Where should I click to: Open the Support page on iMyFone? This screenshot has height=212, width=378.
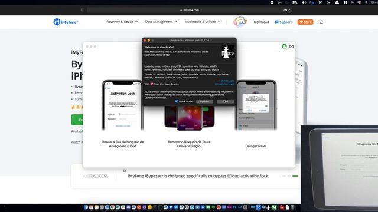283,22
